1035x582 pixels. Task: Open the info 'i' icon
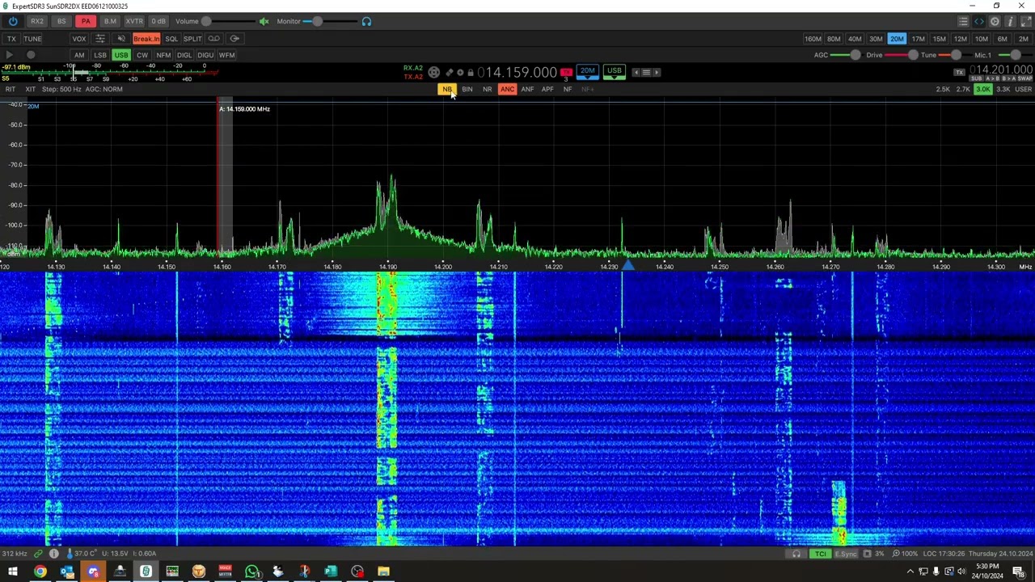click(1010, 22)
